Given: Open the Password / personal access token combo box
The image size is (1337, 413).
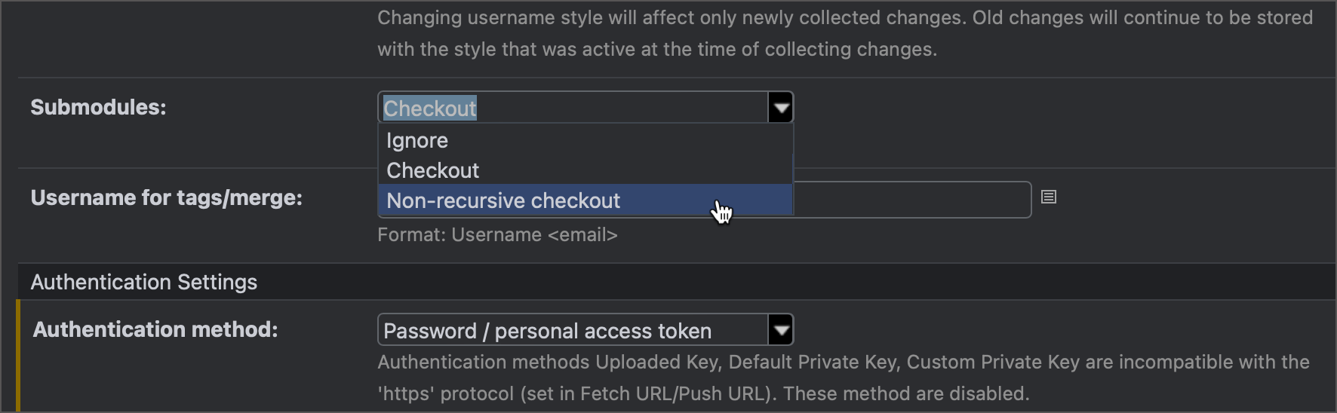Looking at the screenshot, I should pos(573,330).
